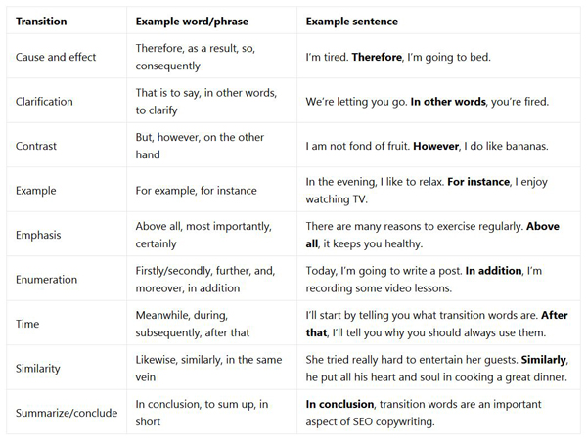Viewport: 587px width, 441px height.
Task: Click the bold word "Therefore" in the sentence
Action: click(375, 57)
